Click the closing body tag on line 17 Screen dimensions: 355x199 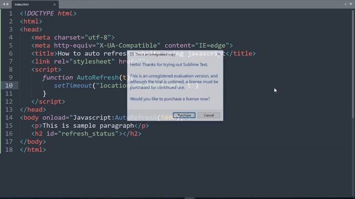[x=33, y=142]
